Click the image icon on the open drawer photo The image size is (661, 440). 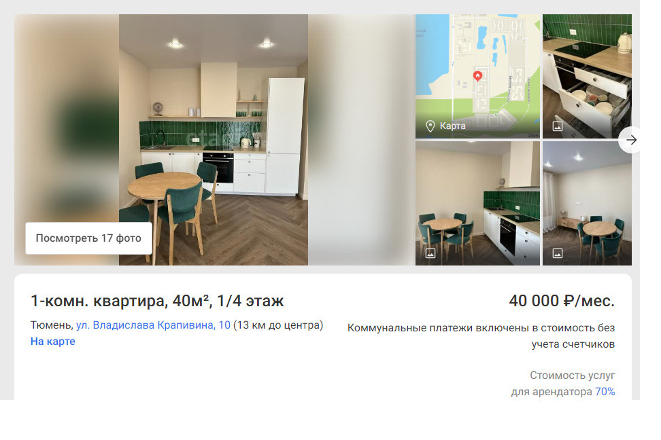tap(558, 126)
